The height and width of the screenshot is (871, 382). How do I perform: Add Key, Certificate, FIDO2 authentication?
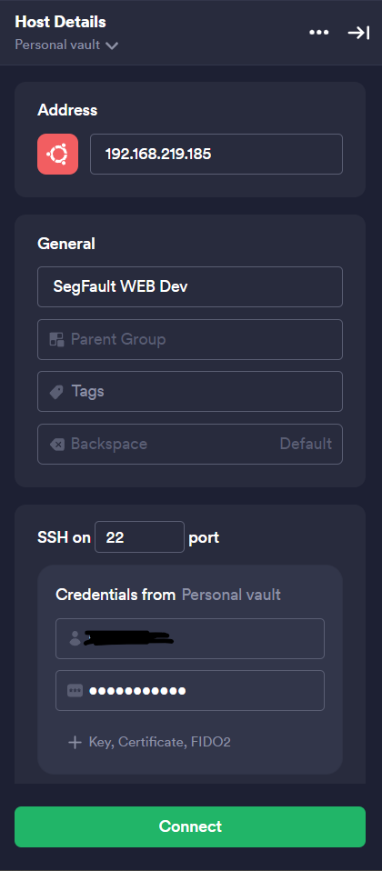pos(149,742)
